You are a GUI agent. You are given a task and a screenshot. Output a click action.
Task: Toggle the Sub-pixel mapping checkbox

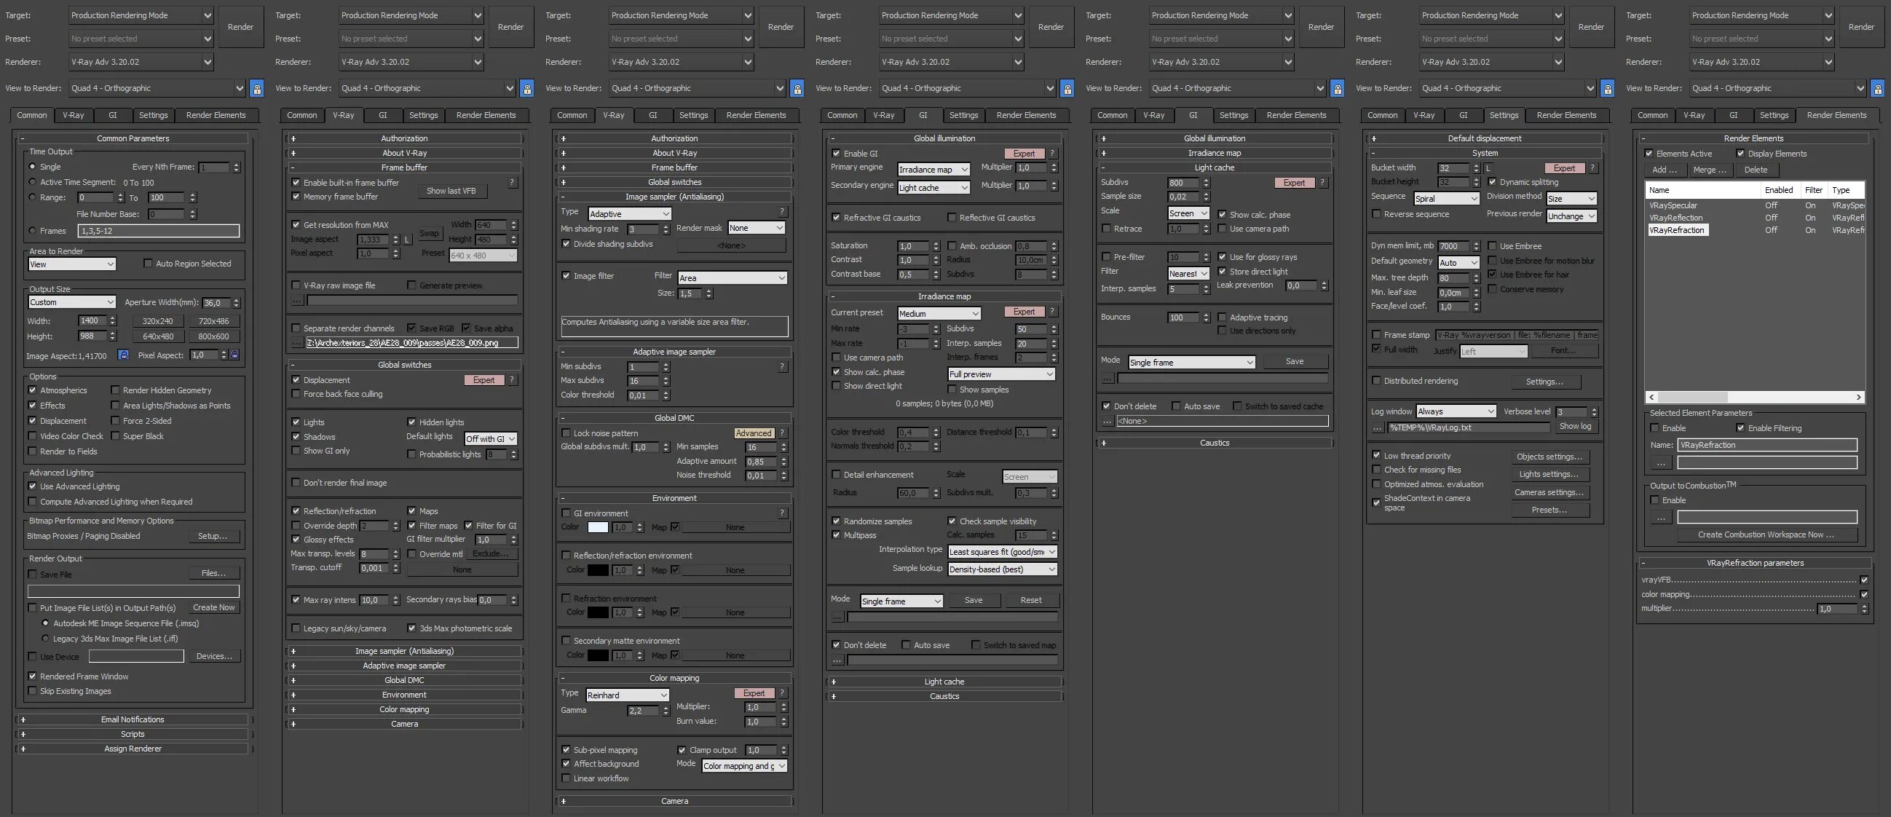click(566, 750)
